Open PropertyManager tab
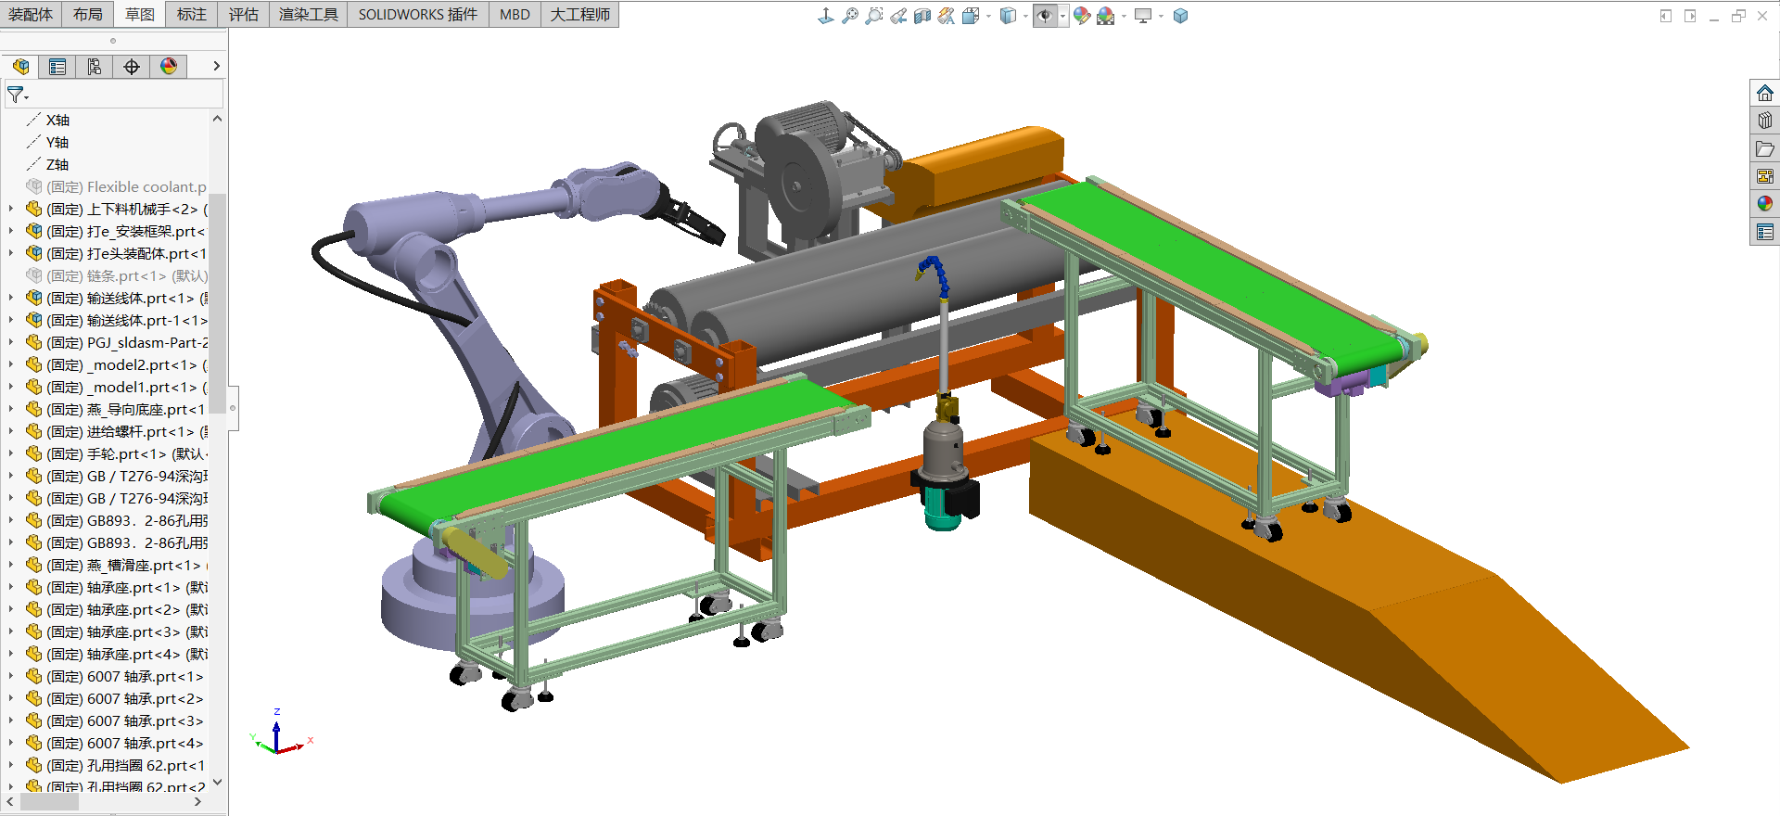The width and height of the screenshot is (1780, 816). point(57,66)
